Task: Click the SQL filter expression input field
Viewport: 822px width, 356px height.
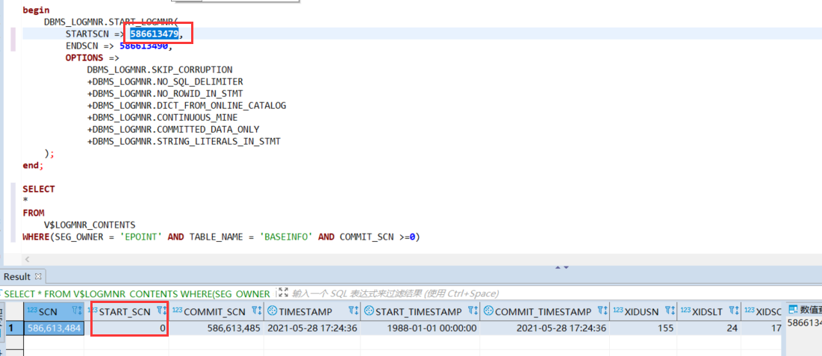Action: click(396, 294)
